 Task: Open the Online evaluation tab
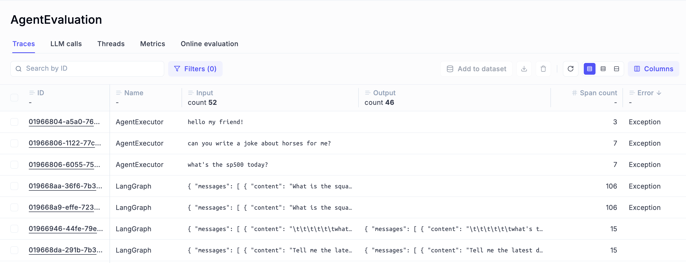pos(209,44)
